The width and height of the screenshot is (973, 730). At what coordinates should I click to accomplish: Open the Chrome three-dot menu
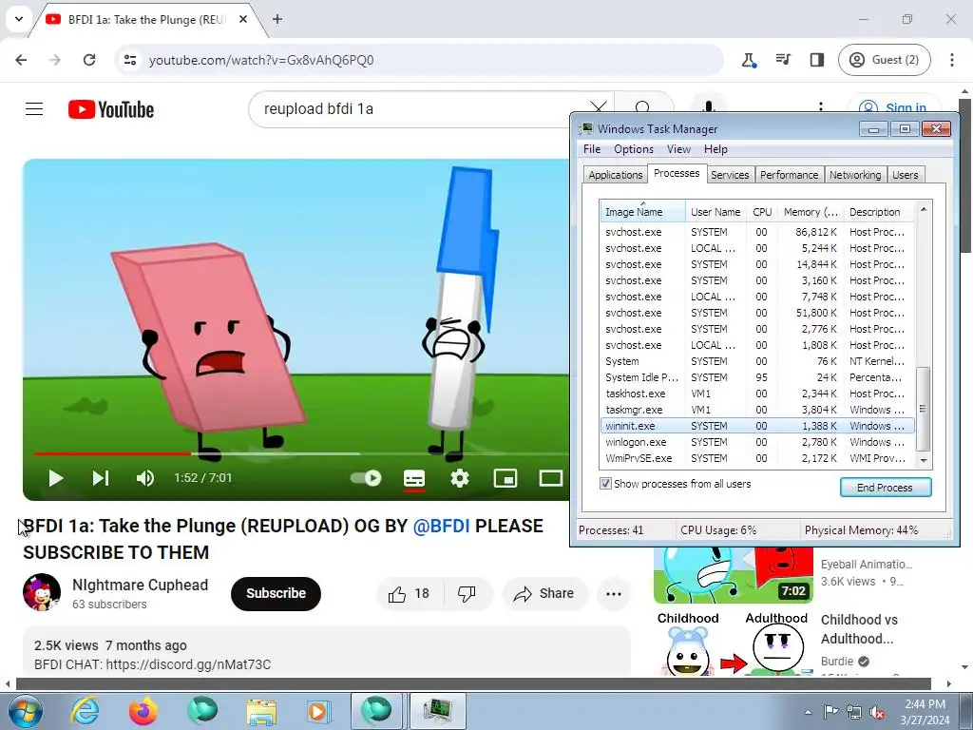tap(952, 60)
